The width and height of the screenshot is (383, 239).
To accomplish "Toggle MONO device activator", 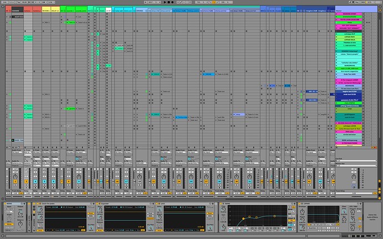I will (x=6, y=204).
